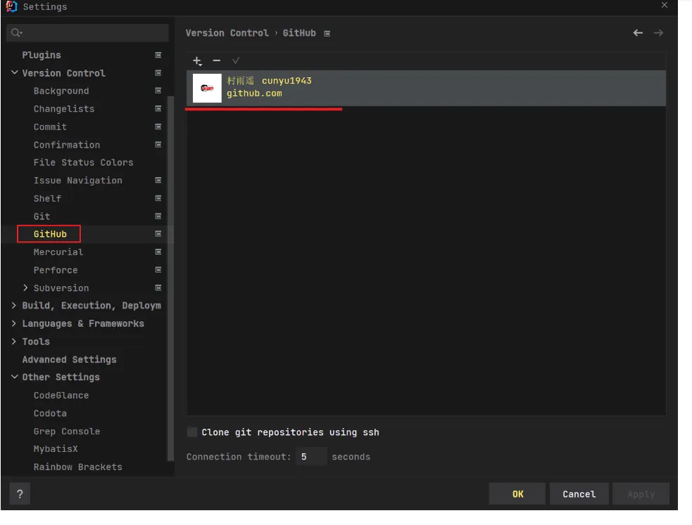Click the Cancel button

(579, 494)
